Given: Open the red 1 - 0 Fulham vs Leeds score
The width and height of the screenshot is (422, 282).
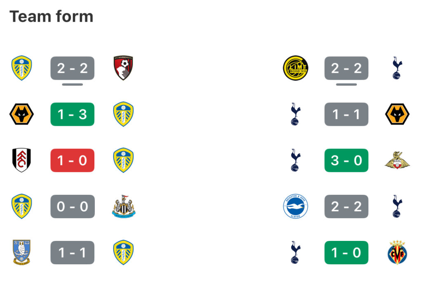Looking at the screenshot, I should (x=73, y=160).
